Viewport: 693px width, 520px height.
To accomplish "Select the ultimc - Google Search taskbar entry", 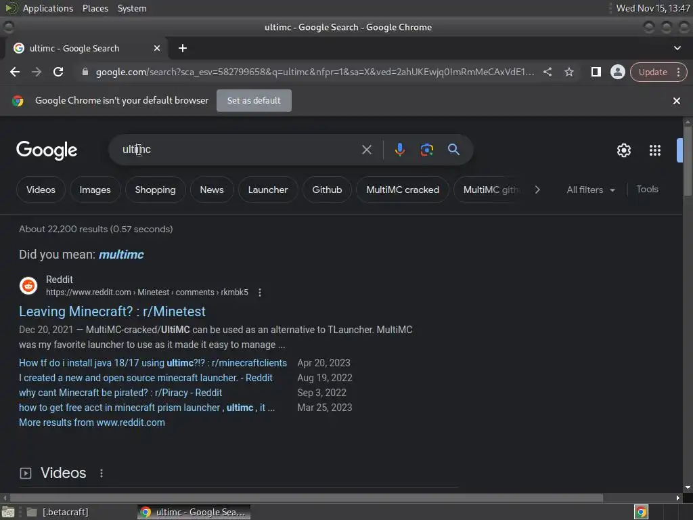I will click(x=194, y=512).
